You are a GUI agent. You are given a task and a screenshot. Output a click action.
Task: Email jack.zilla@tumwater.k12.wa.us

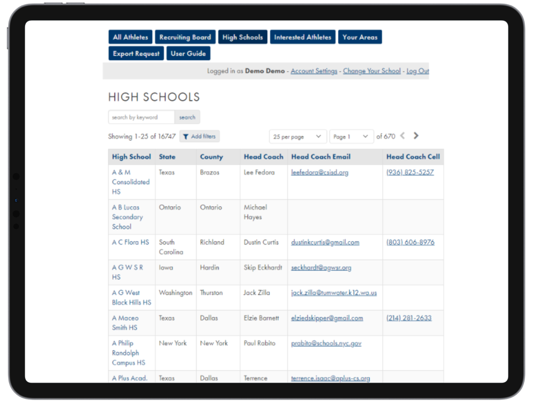pyautogui.click(x=334, y=293)
